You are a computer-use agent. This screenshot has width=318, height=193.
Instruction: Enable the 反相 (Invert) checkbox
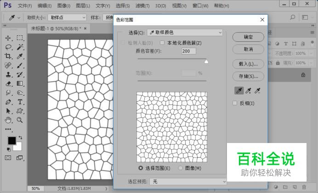235,104
